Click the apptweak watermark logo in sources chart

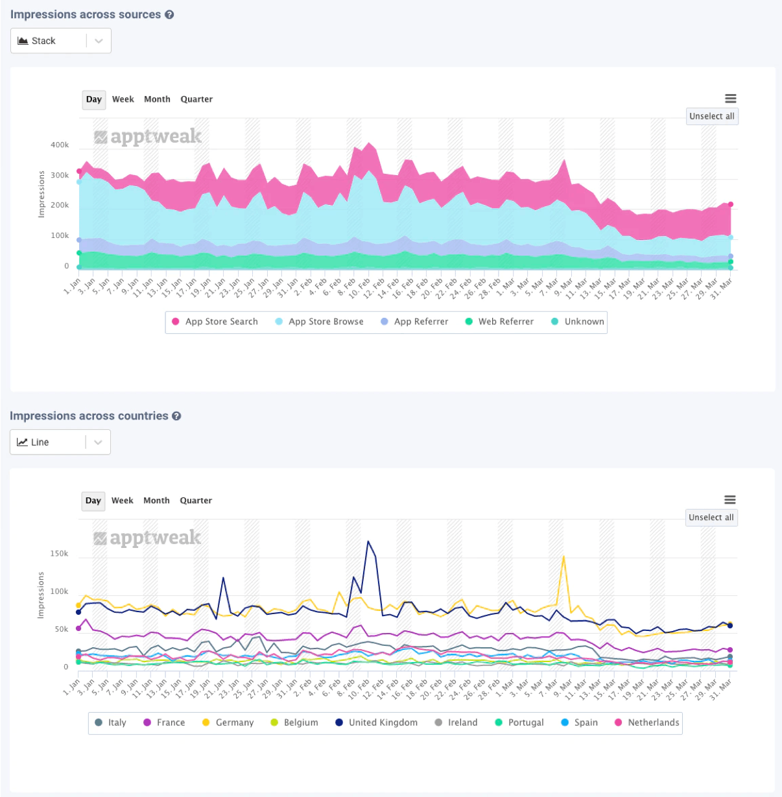148,137
